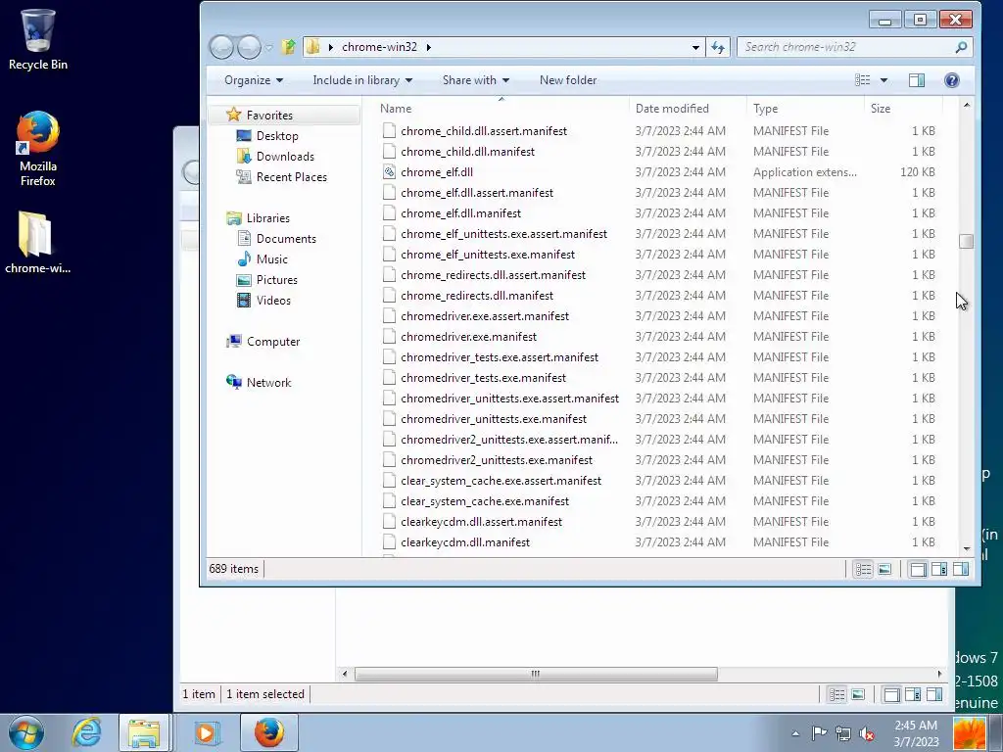
Task: Open the Recycle Bin desktop icon
Action: pos(38,39)
